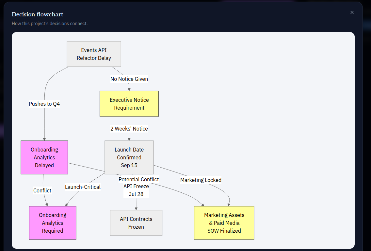This screenshot has height=251, width=371.
Task: Click the "API Freeze Jul 28" edge label
Action: [136, 190]
